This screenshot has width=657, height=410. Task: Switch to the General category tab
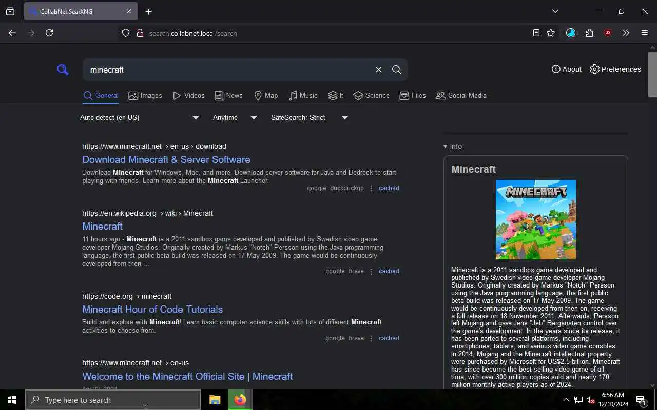(101, 96)
